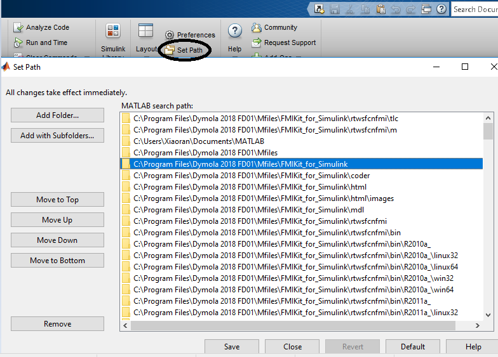
Task: Click the Help button at dialog bottom
Action: [473, 346]
